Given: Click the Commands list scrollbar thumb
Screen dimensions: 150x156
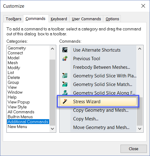Looking at the screenshot, I should pyautogui.click(x=140, y=111).
